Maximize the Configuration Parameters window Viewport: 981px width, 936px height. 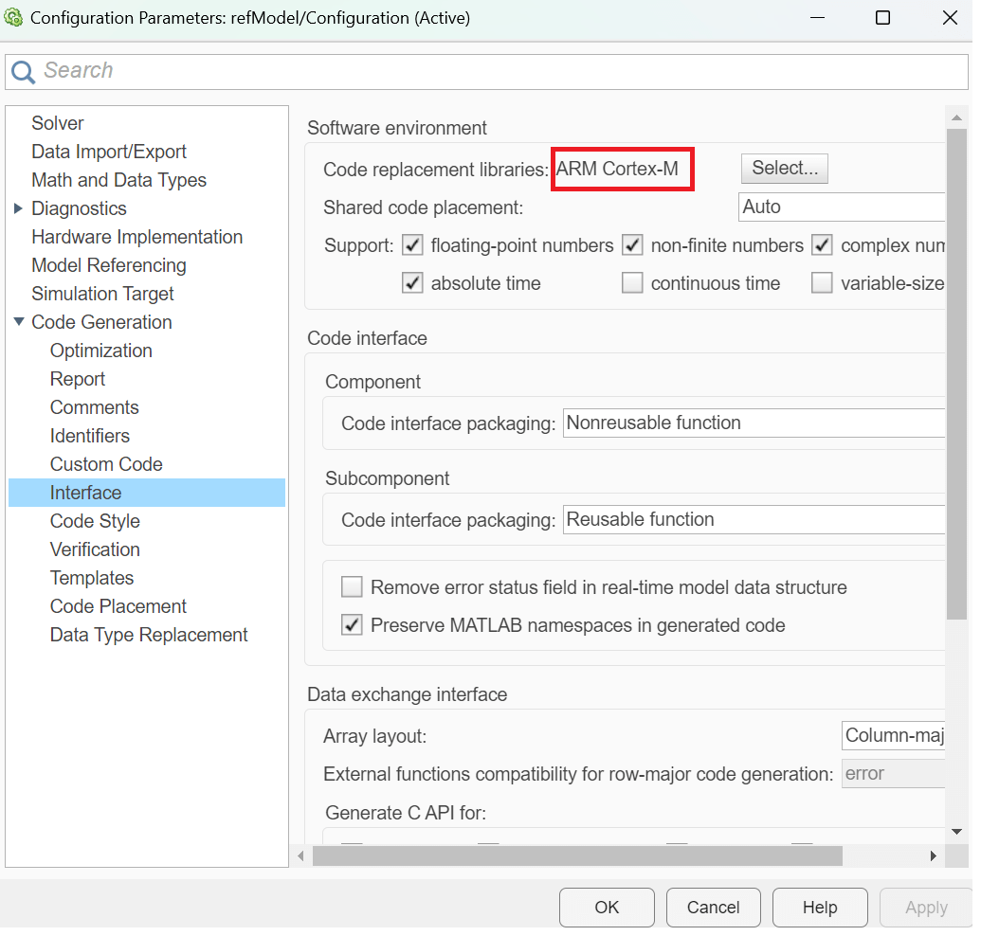click(882, 18)
